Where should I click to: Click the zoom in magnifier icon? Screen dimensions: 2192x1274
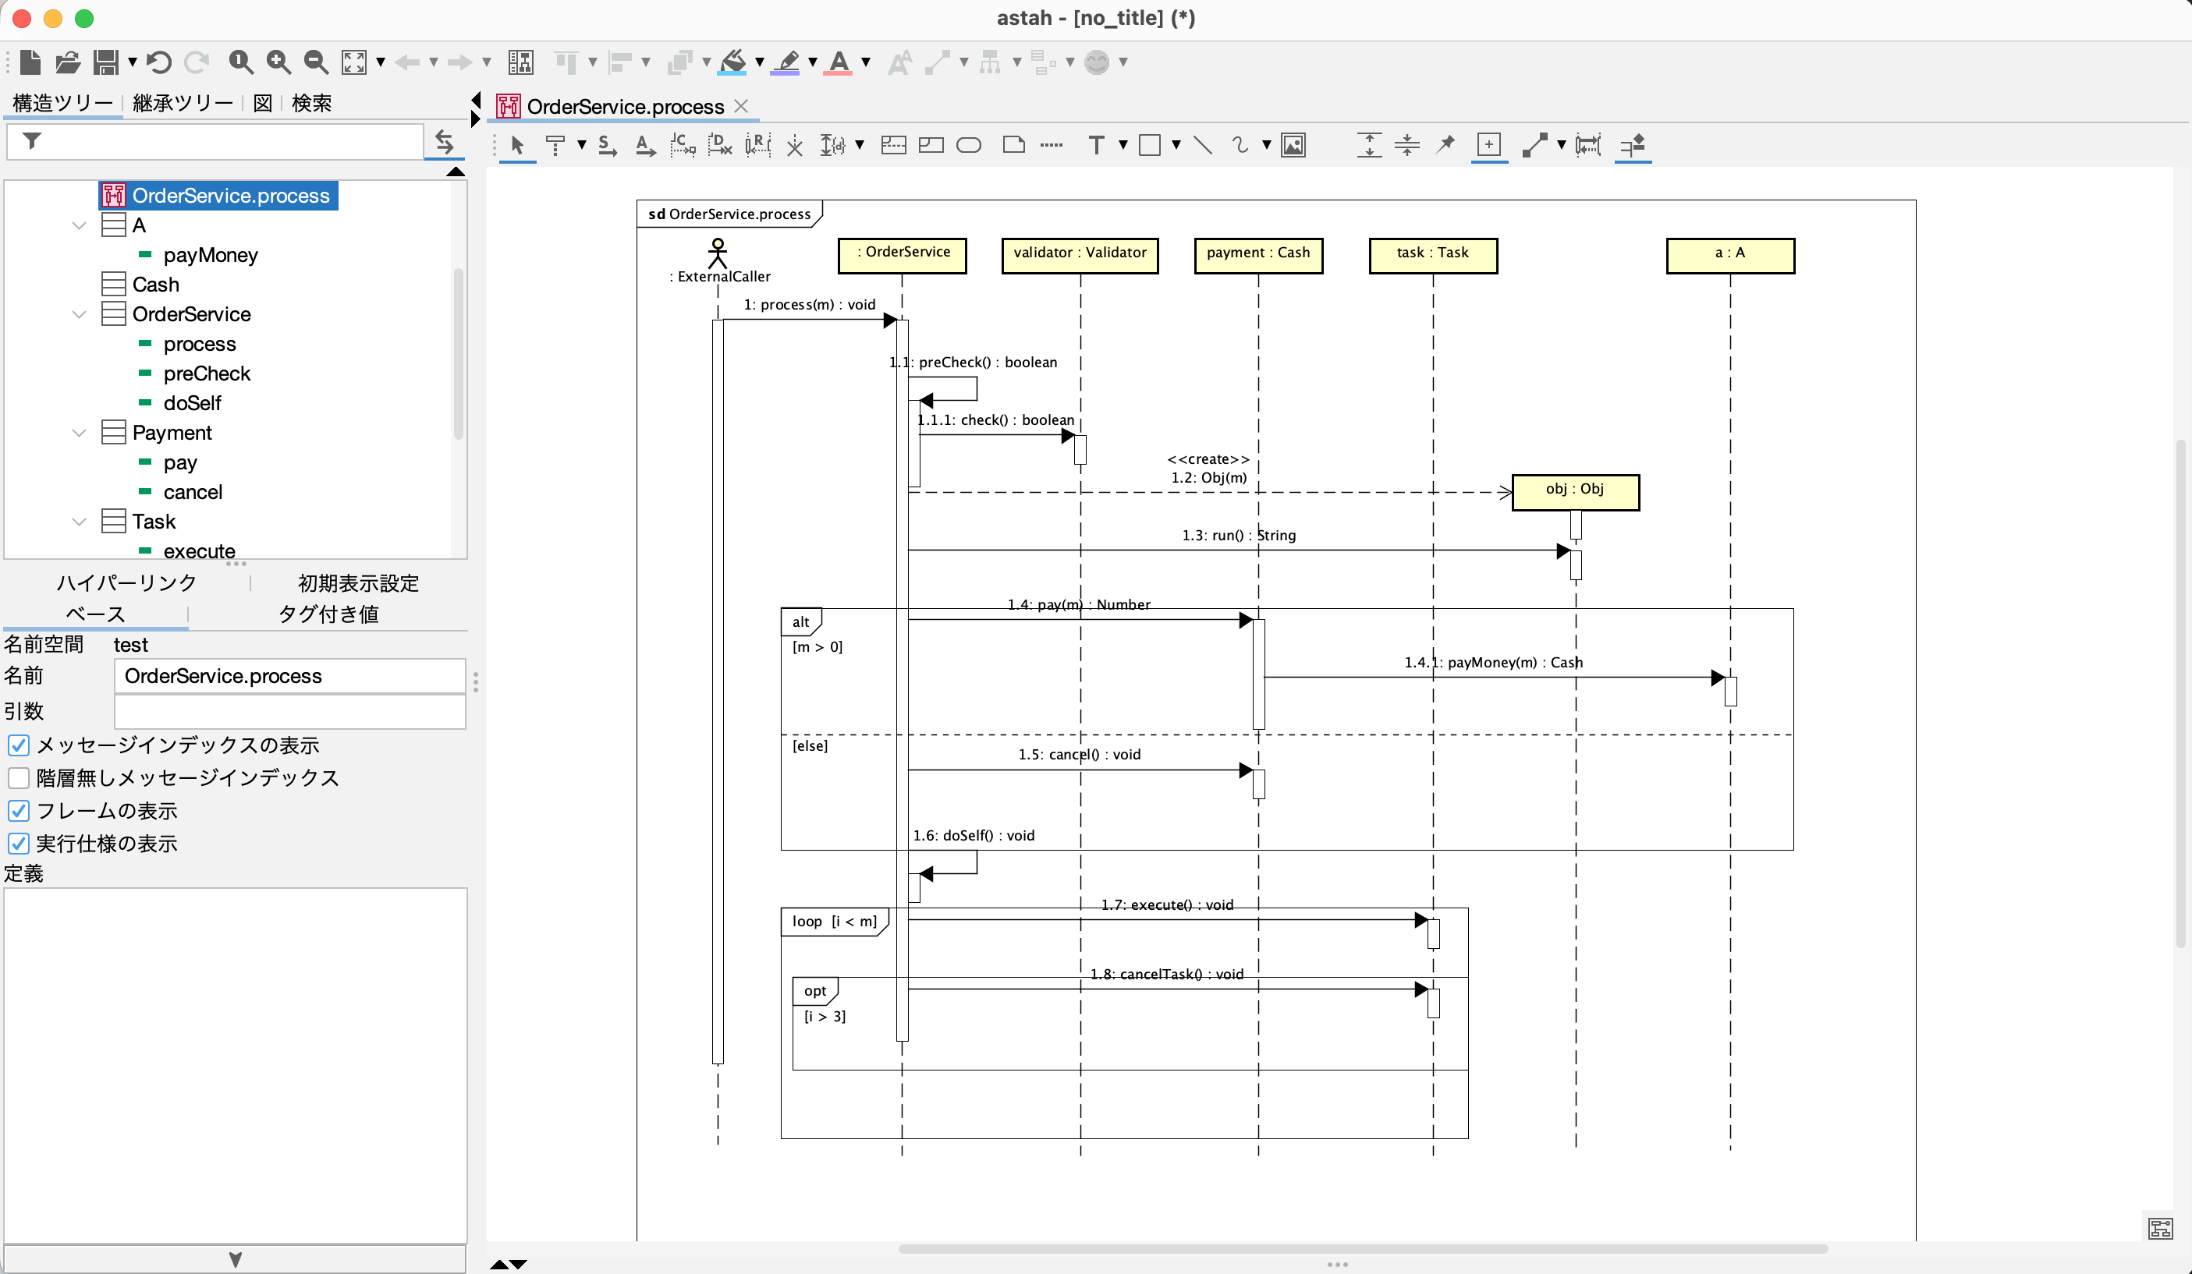(x=278, y=62)
